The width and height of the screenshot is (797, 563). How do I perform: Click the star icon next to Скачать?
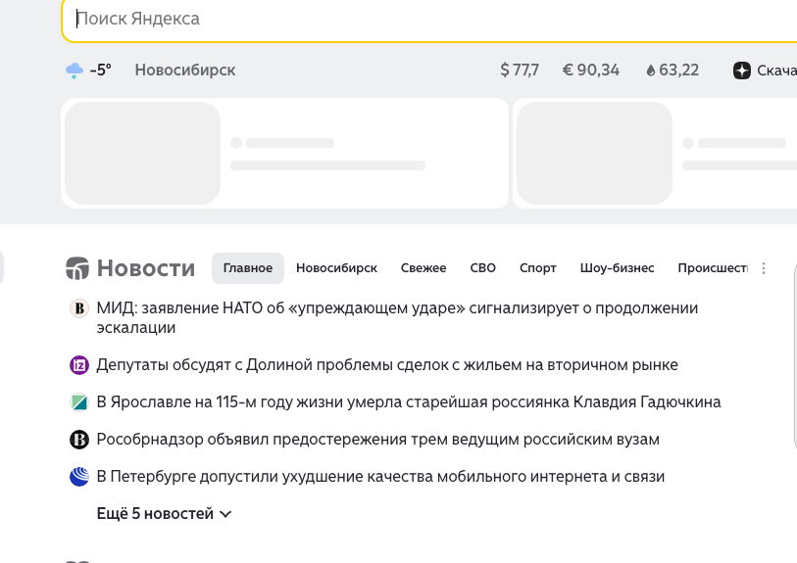742,70
